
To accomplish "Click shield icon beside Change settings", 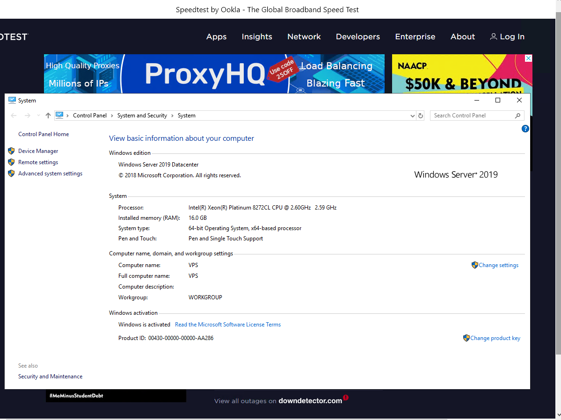I will tap(475, 265).
